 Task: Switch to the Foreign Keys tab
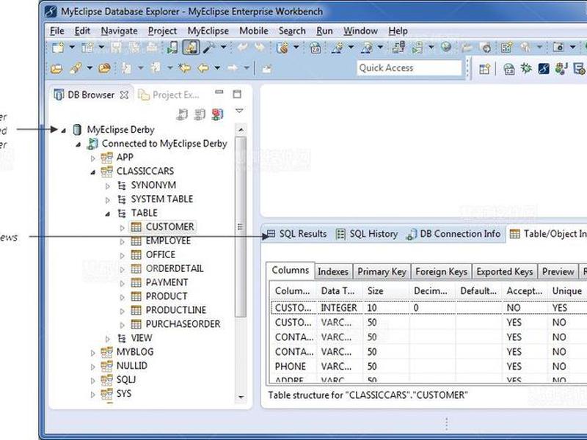tap(442, 271)
